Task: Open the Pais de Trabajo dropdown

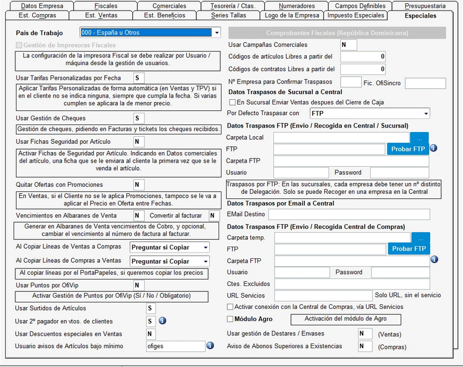Action: point(217,32)
